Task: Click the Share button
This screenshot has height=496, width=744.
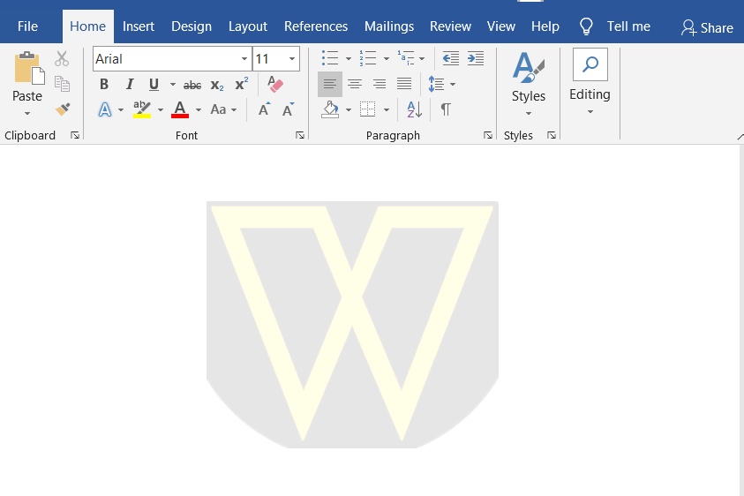Action: click(x=708, y=27)
